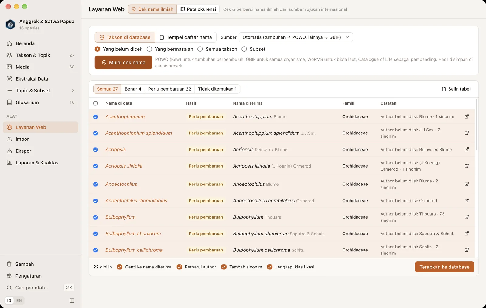Switch to 'Peta okurensi' tab

(x=198, y=9)
